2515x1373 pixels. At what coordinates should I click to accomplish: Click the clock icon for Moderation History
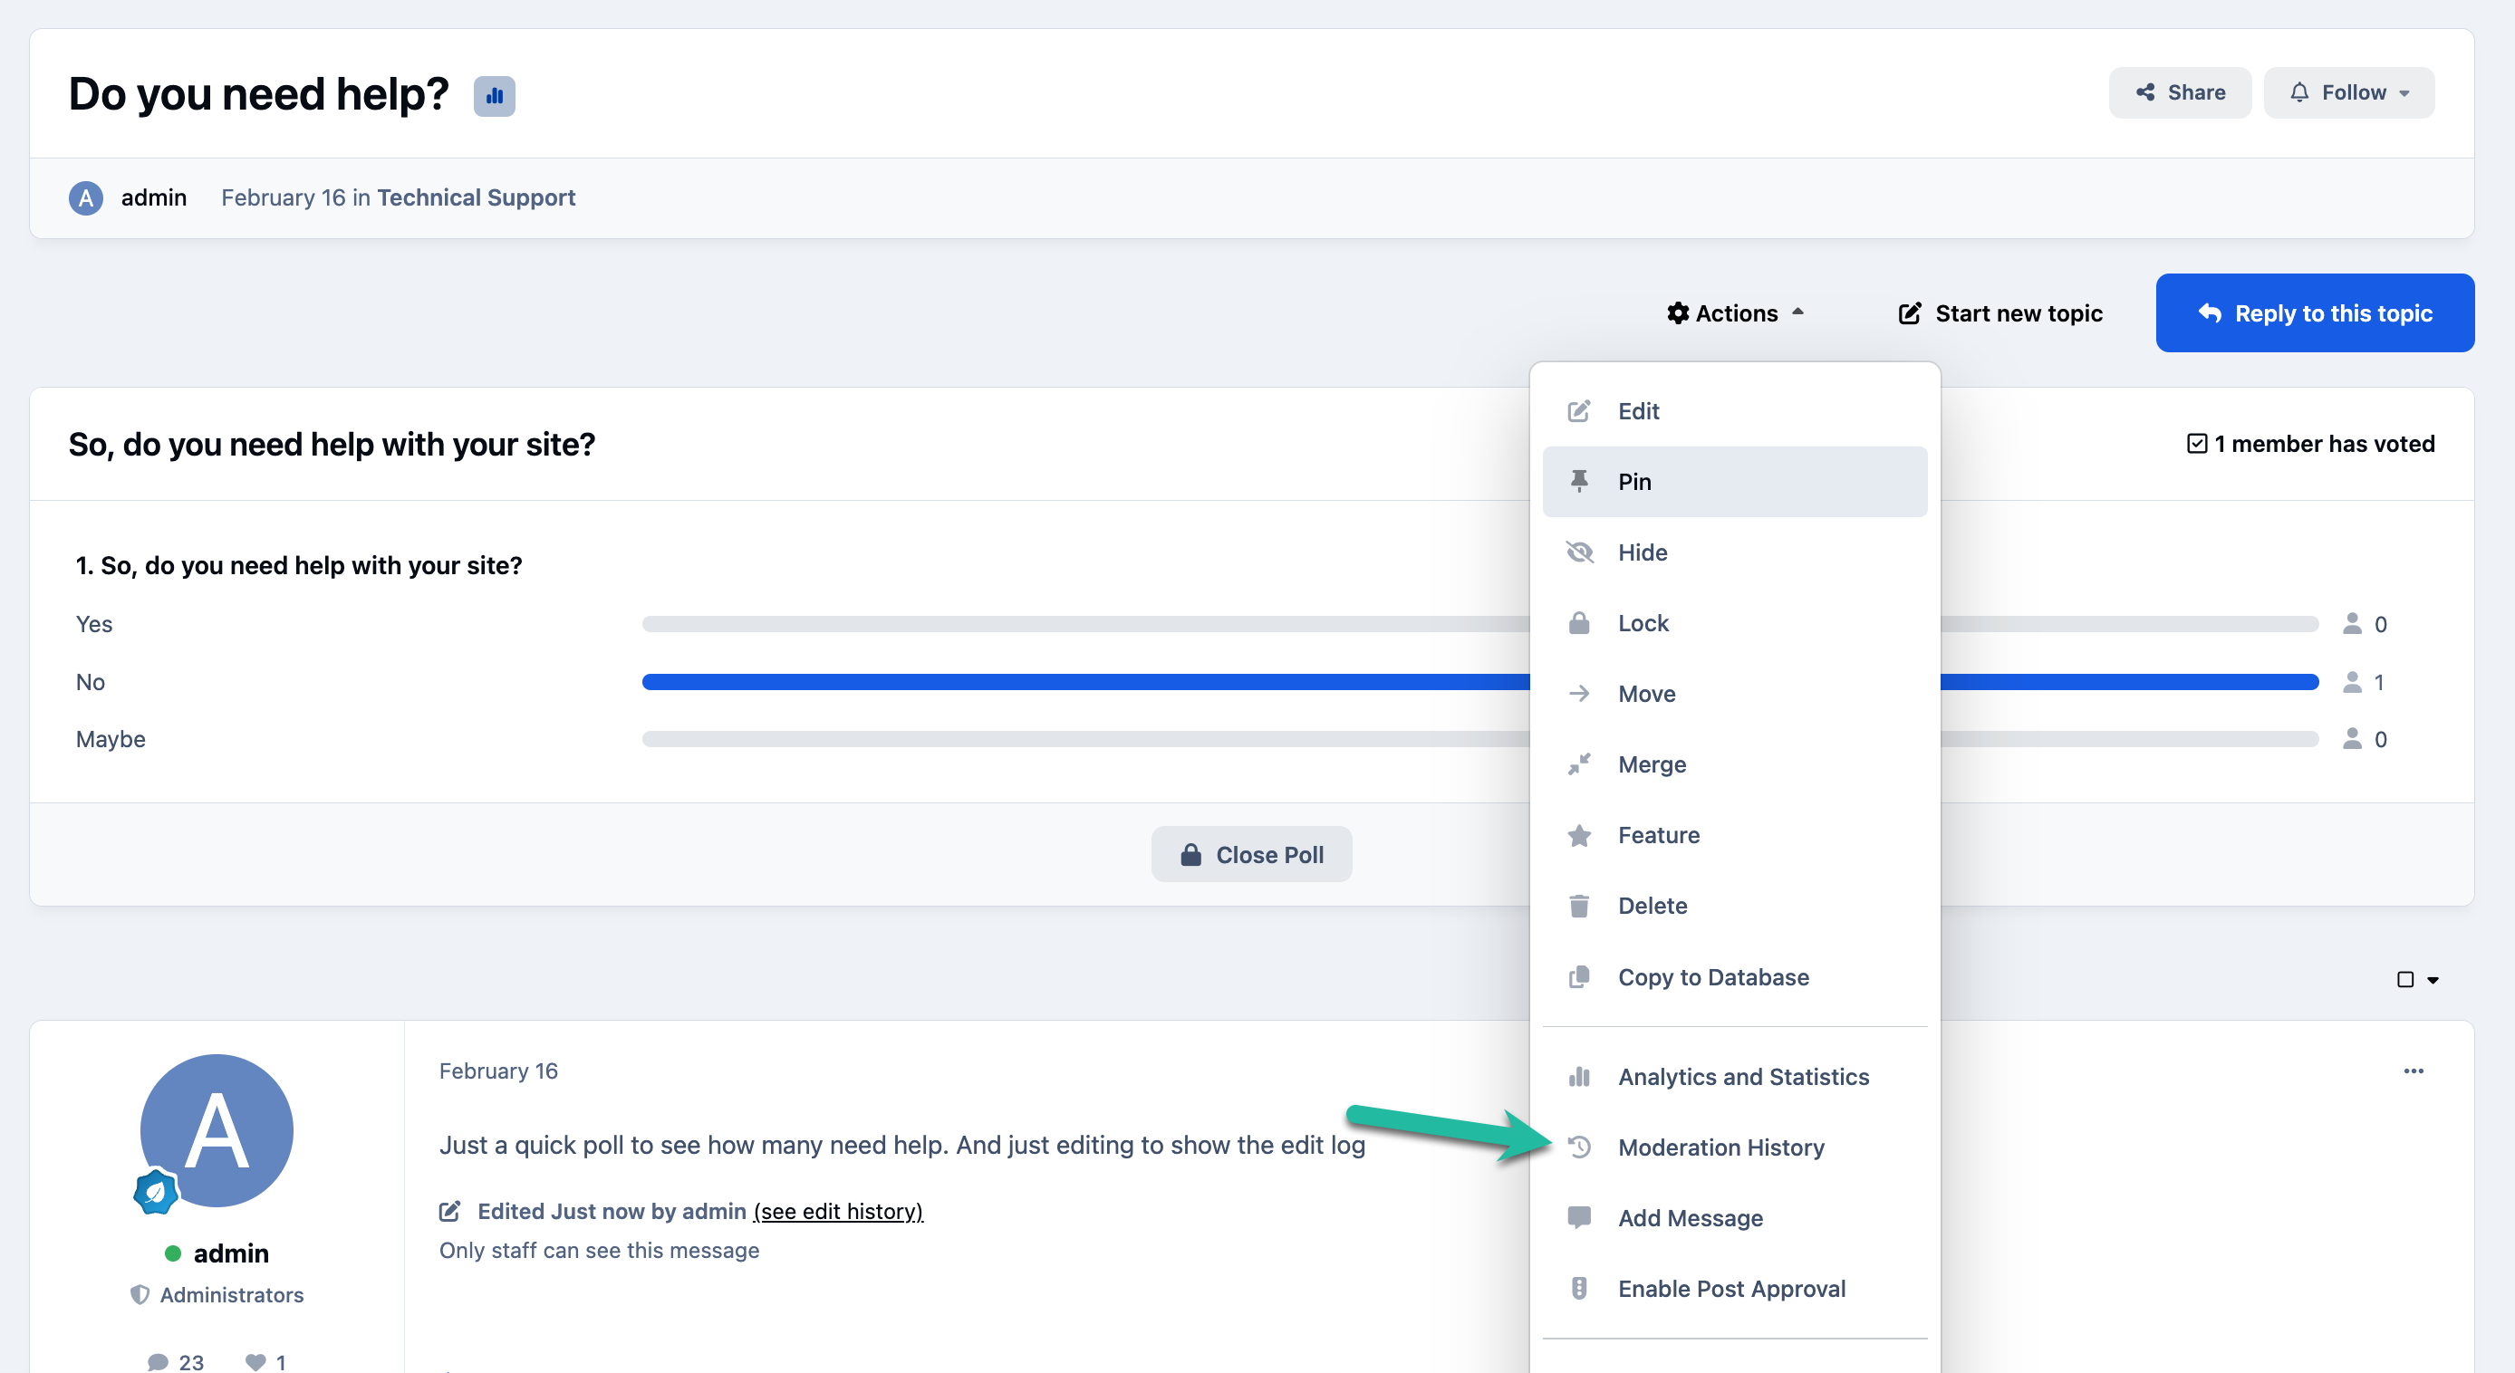pyautogui.click(x=1579, y=1147)
